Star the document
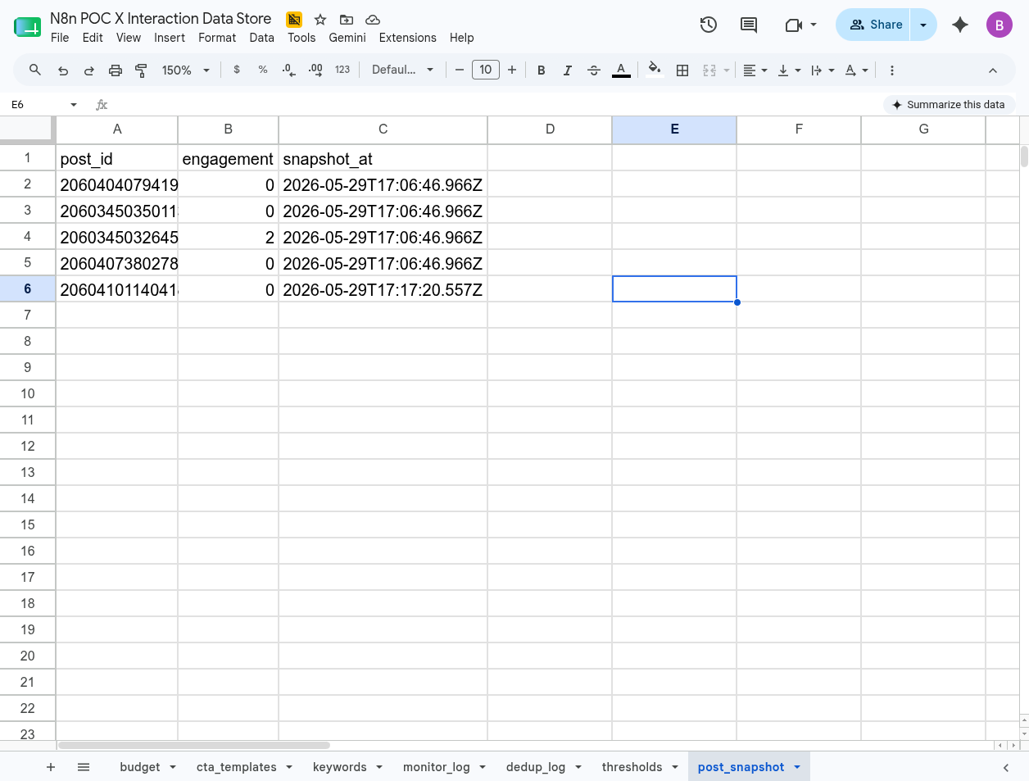The height and width of the screenshot is (781, 1029). point(320,20)
